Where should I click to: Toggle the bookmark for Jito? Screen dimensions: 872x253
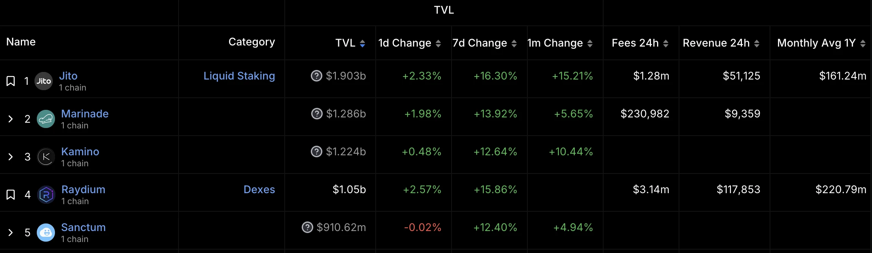point(11,81)
